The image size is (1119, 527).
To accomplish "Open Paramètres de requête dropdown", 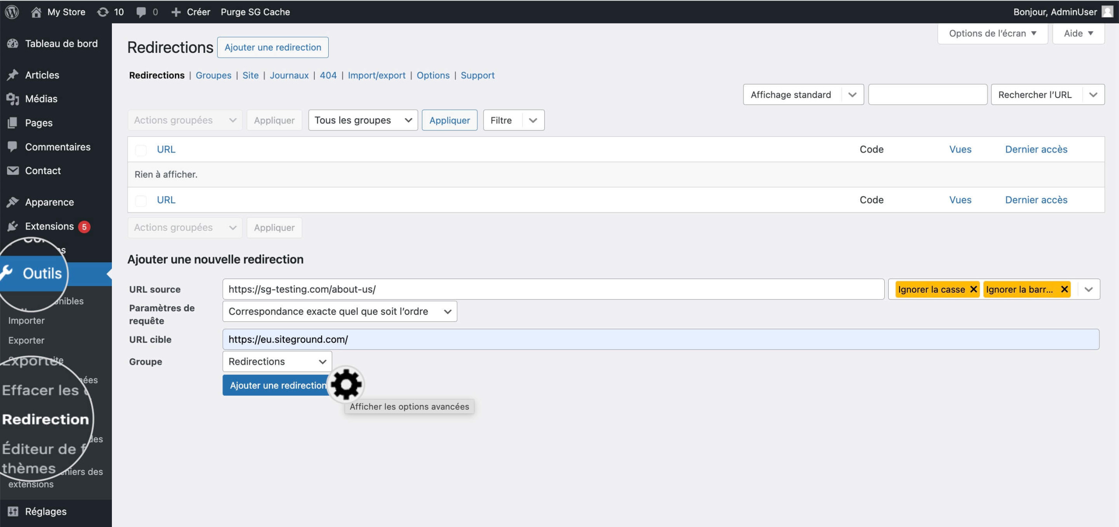I will click(340, 311).
